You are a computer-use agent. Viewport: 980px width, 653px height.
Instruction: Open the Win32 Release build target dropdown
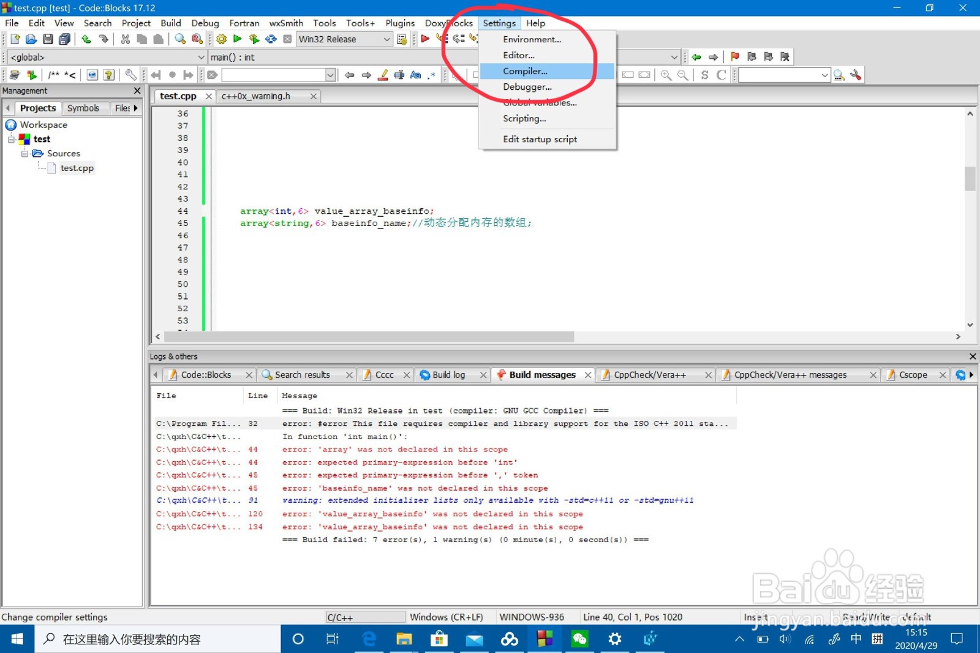pyautogui.click(x=386, y=39)
